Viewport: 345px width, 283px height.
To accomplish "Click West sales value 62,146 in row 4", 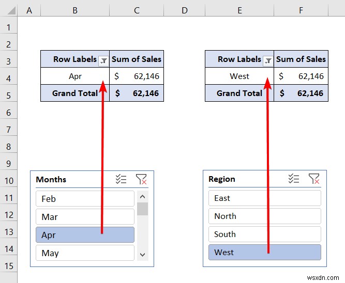I will point(301,76).
